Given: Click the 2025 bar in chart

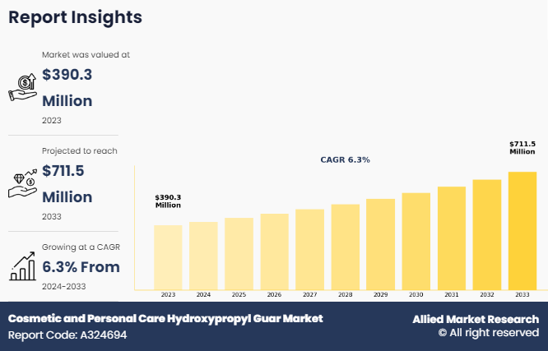Looking at the screenshot, I should 239,253.
